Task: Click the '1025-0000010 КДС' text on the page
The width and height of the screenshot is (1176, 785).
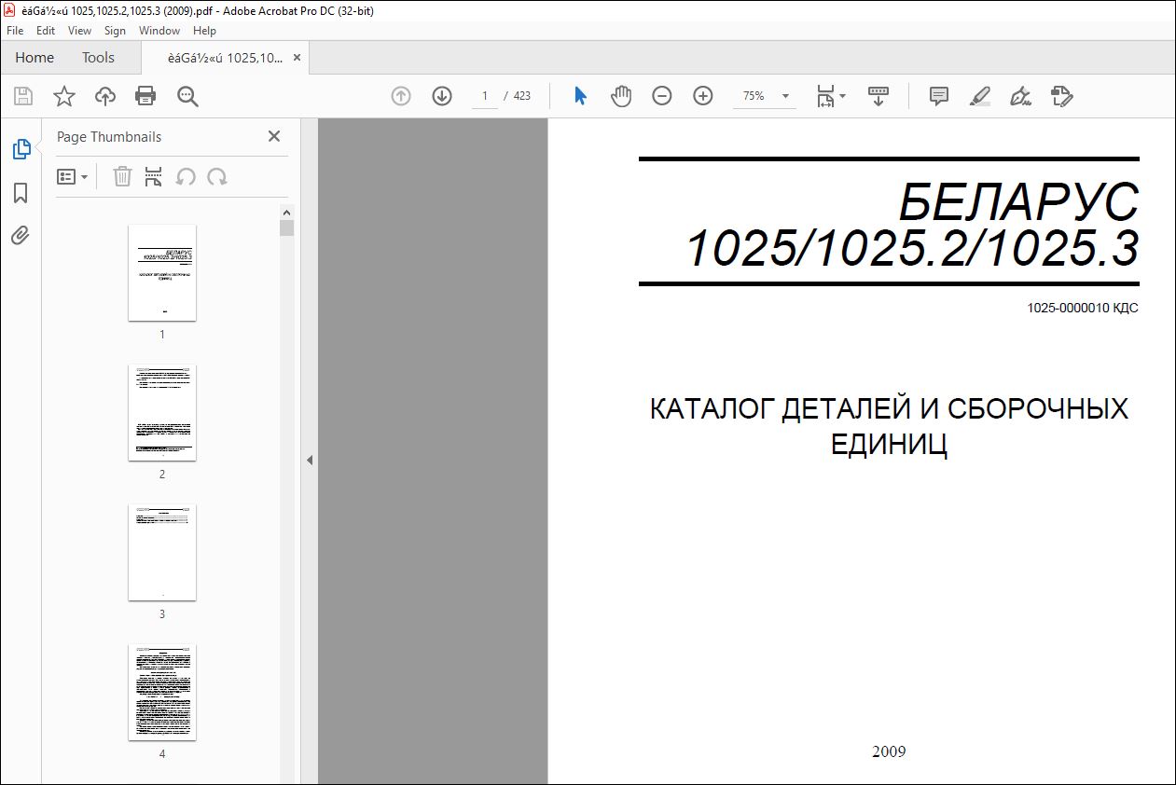Action: click(1083, 309)
